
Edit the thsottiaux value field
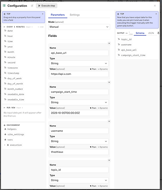tap(79, 152)
